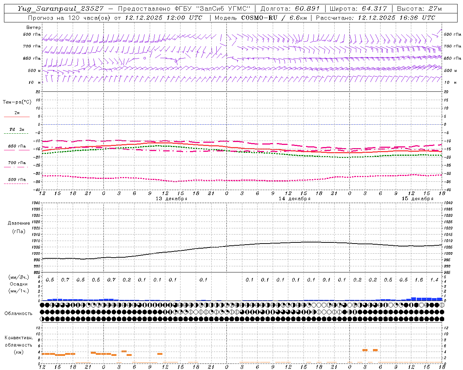Click the Конвективн. convective cloud label
463x370 pixels.
tap(18, 338)
